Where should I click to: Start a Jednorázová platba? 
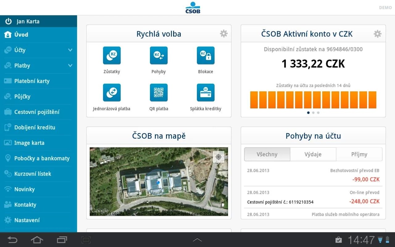(x=112, y=93)
